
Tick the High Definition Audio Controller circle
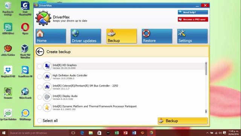click(x=40, y=77)
